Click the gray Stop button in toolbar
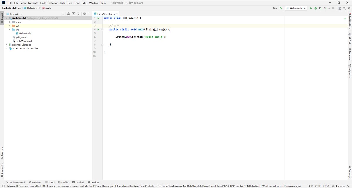 click(333, 8)
